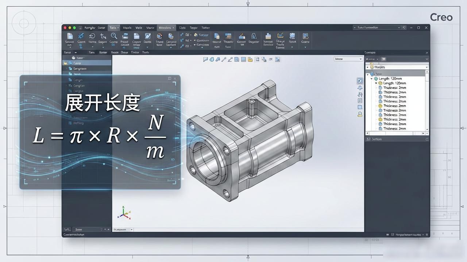Click the small icon right of the top search box
Viewport: 467px width, 262px height.
(404, 28)
